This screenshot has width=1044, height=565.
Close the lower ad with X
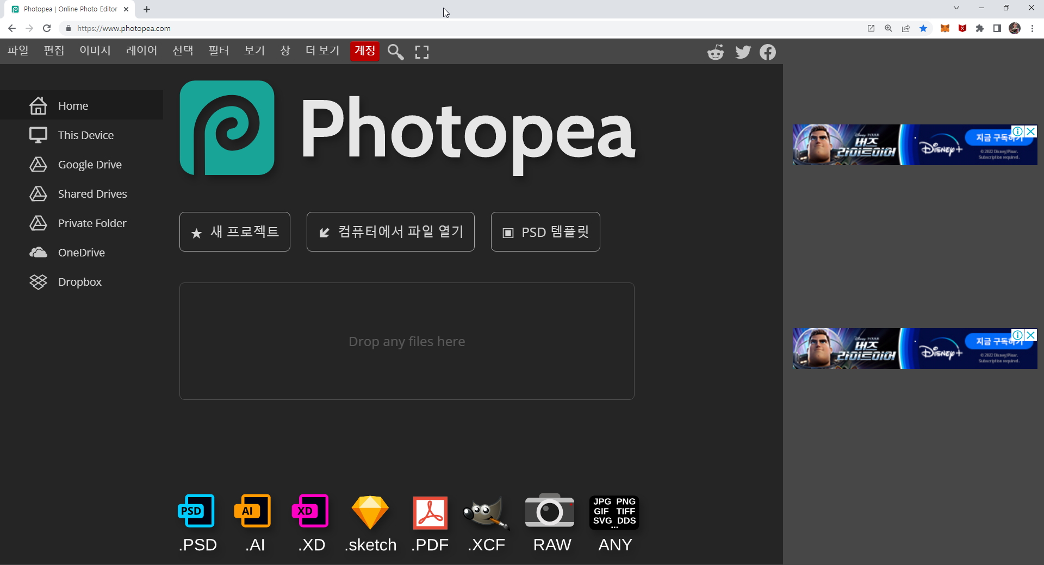click(1030, 335)
